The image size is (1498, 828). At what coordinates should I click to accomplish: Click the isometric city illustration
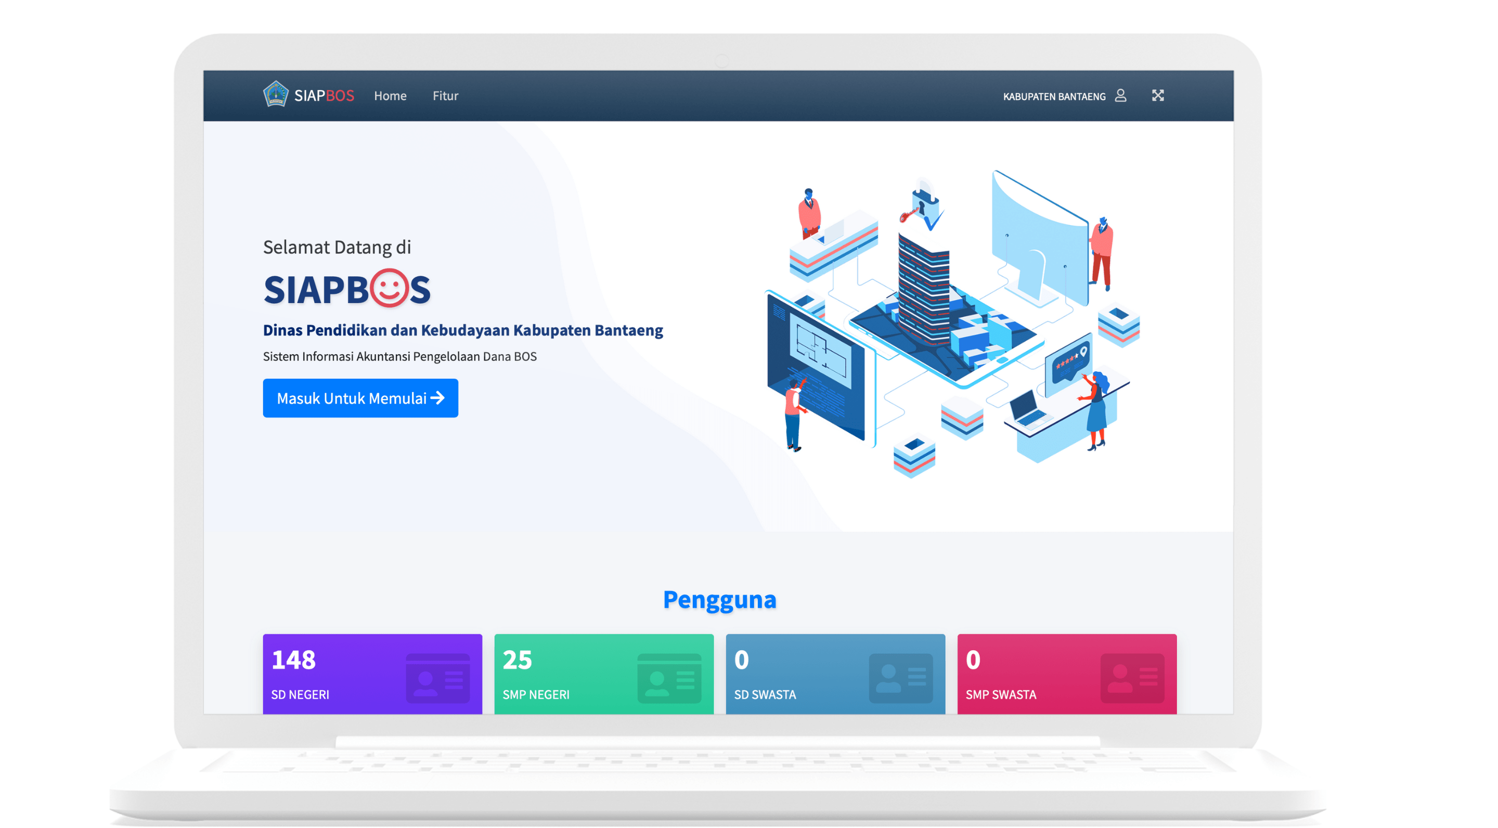[953, 324]
